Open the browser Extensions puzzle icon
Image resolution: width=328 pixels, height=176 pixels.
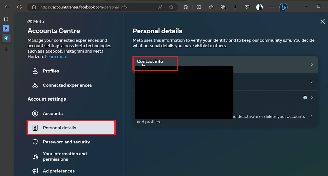point(186,7)
